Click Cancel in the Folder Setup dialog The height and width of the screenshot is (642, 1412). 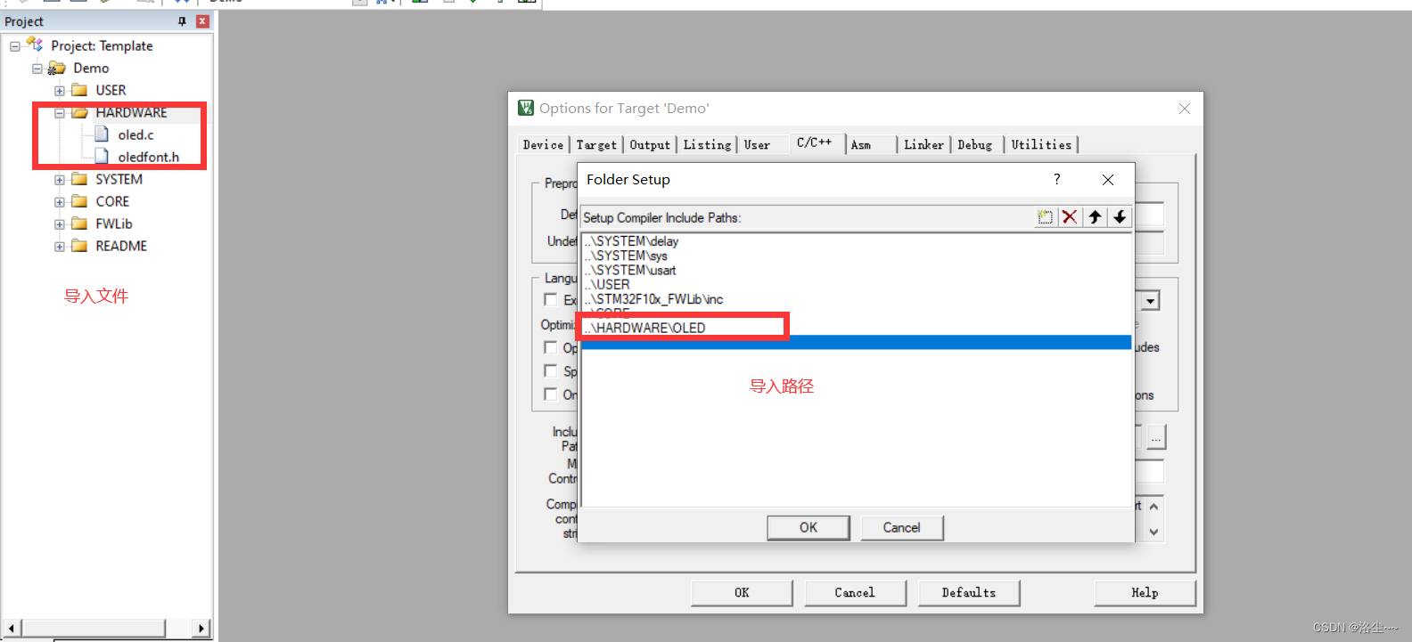point(902,528)
